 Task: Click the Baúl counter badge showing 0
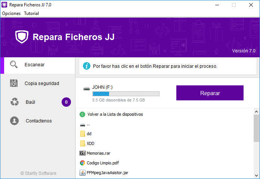[66, 102]
